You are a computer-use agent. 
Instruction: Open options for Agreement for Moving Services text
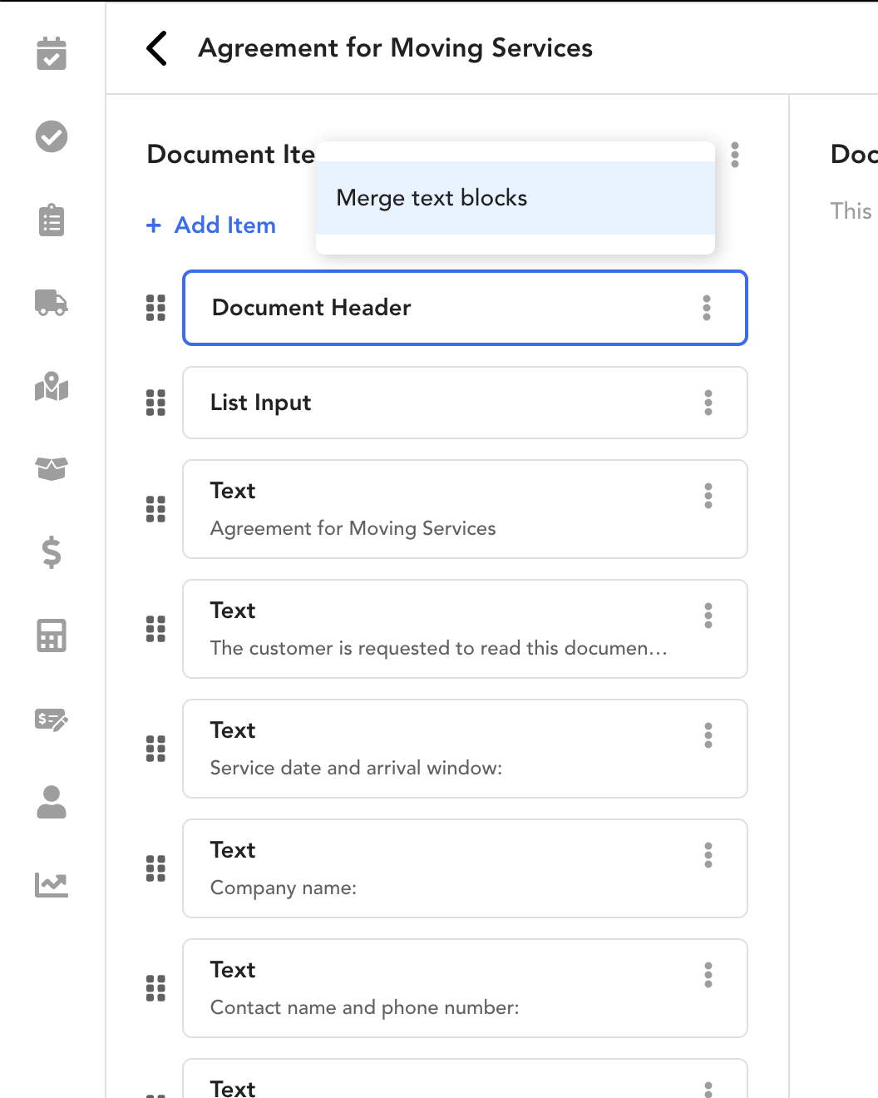708,496
